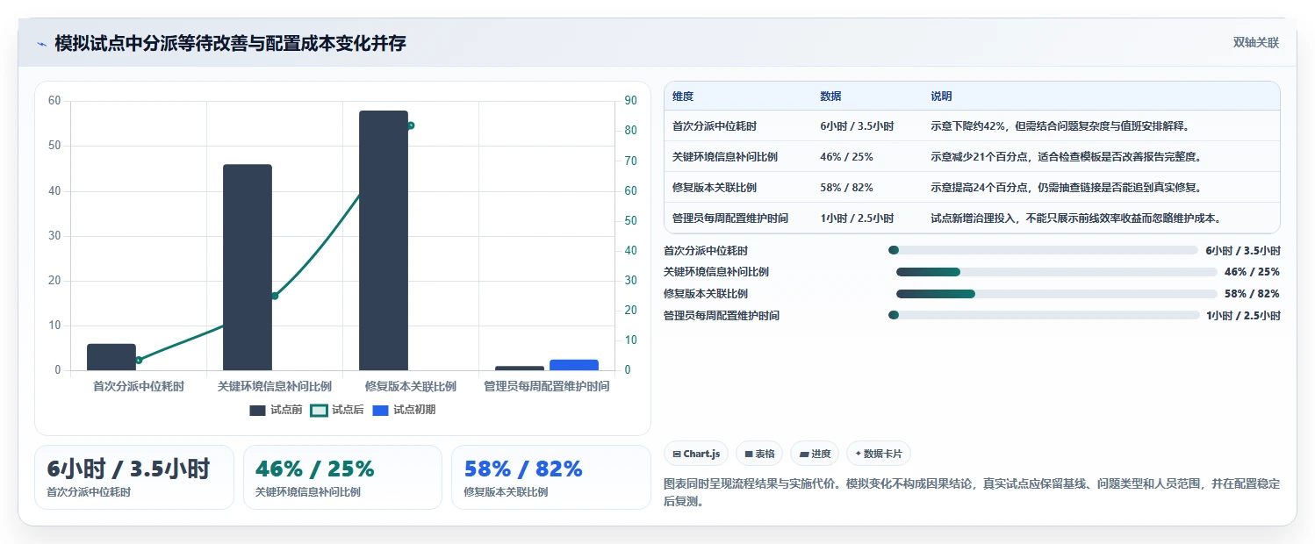This screenshot has width=1315, height=544.
Task: Toggle the 试点前 legend entry
Action: pos(276,410)
